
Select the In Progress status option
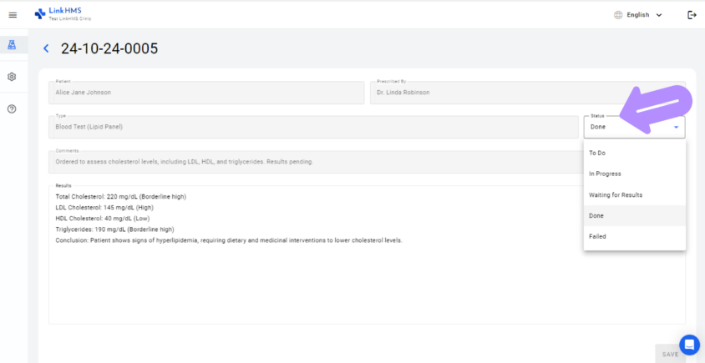(x=605, y=174)
